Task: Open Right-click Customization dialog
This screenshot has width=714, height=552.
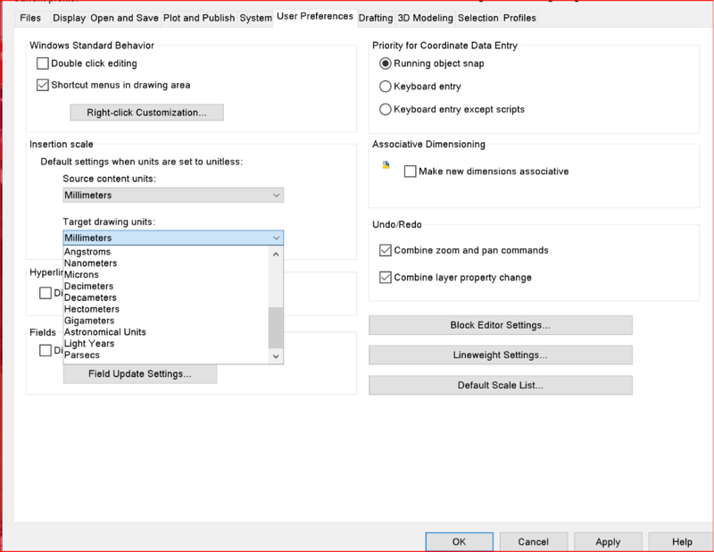Action: point(146,113)
